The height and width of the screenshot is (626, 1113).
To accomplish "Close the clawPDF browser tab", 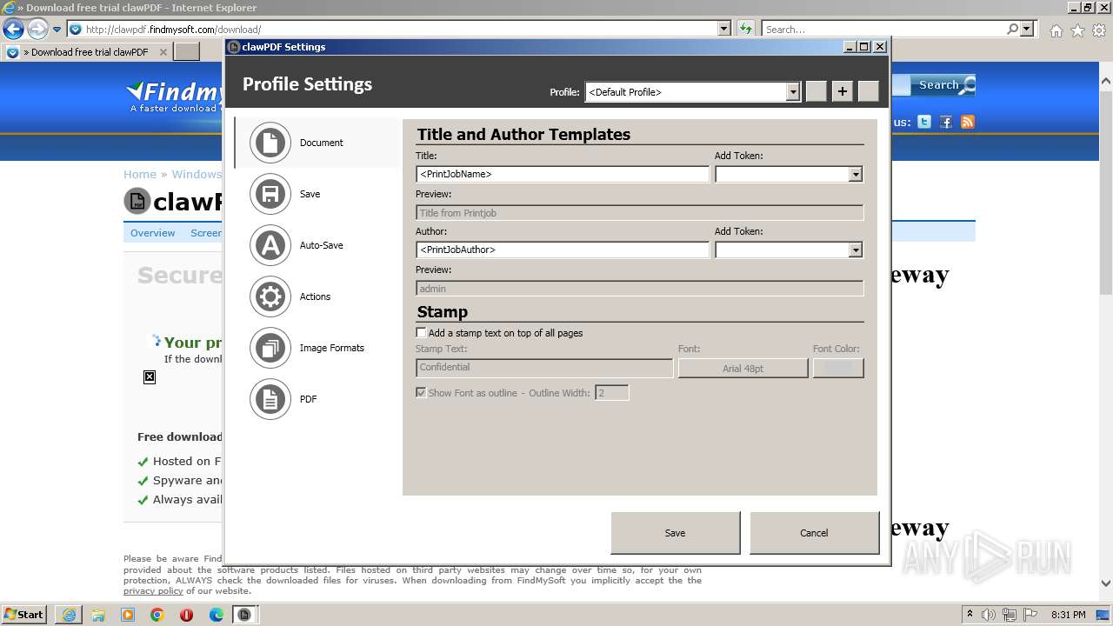I will point(163,52).
